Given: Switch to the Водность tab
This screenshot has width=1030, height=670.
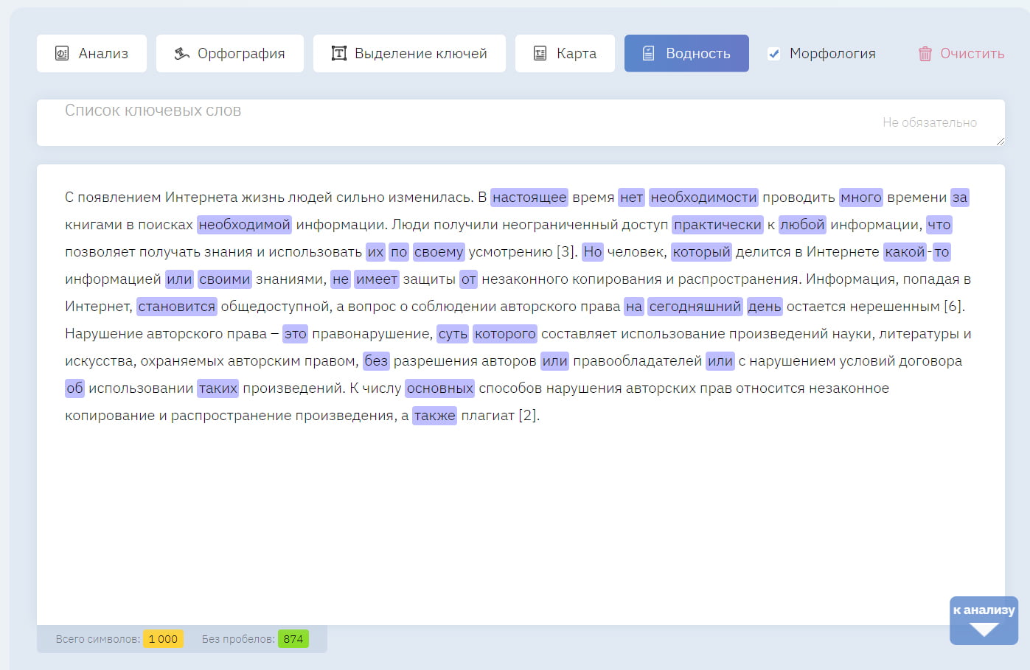Looking at the screenshot, I should coord(686,53).
